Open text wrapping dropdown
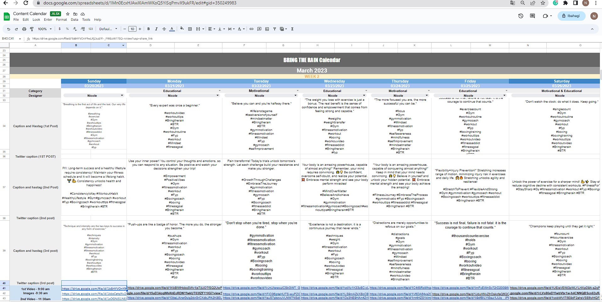The image size is (602, 302). (231, 29)
